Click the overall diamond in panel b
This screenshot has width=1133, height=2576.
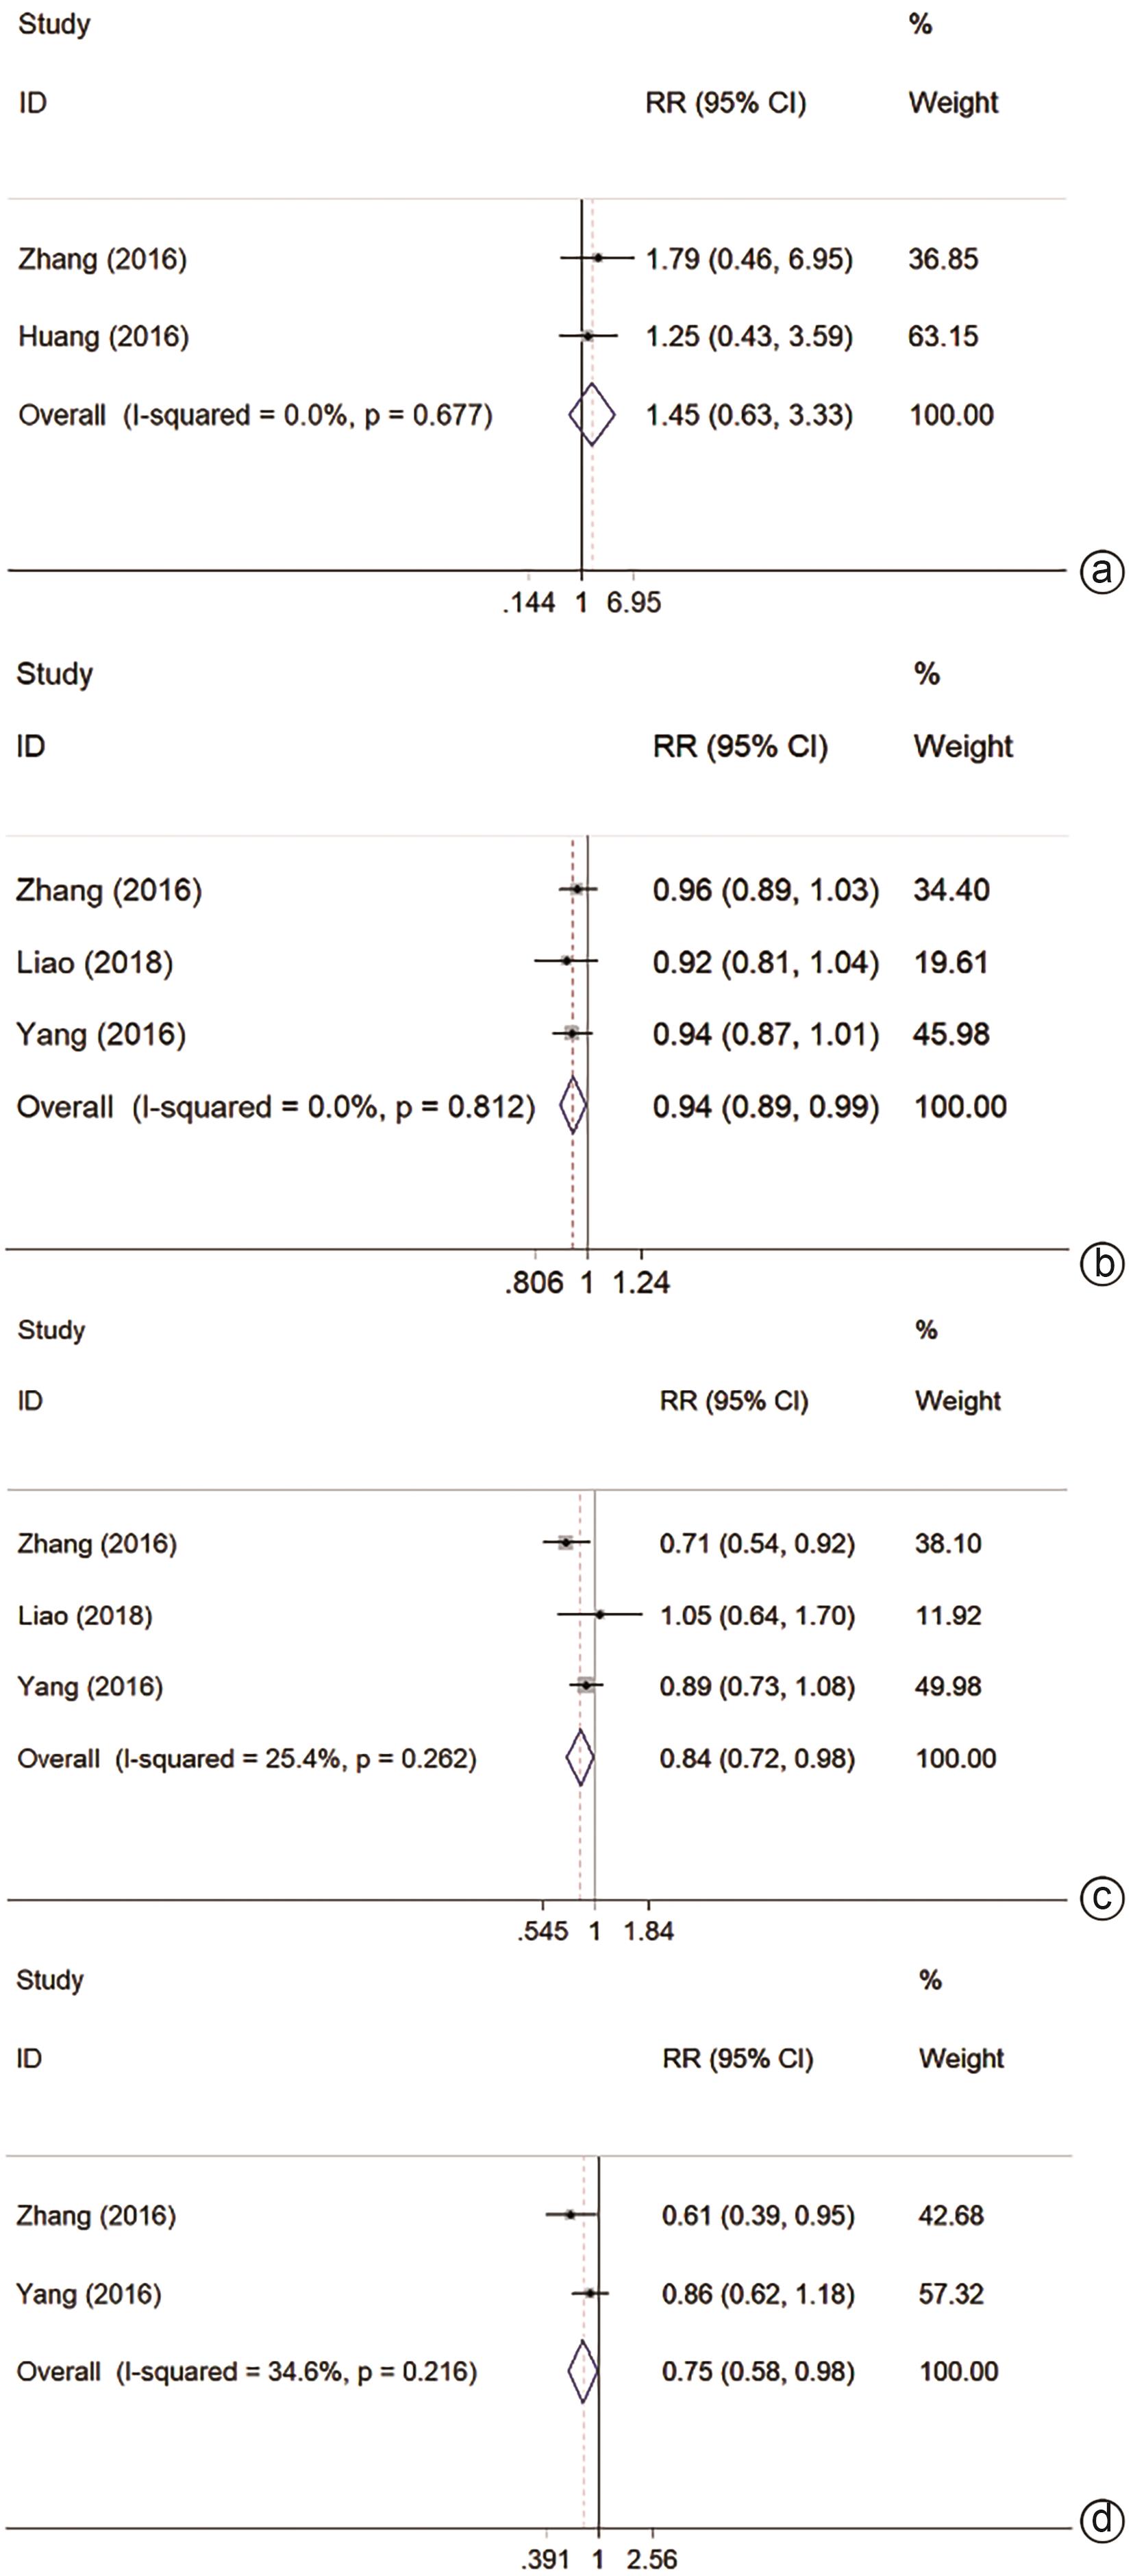573,1105
